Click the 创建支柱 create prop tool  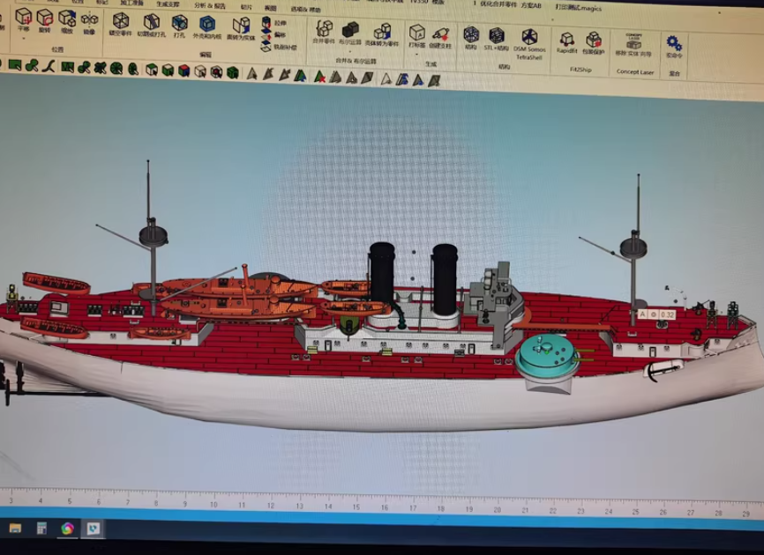[440, 36]
